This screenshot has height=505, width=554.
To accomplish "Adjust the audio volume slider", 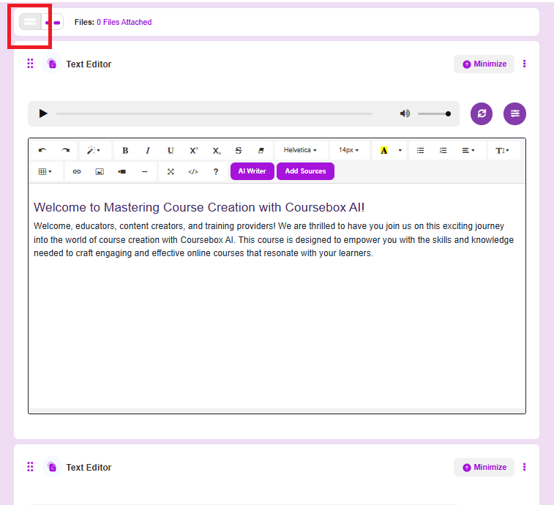I will [x=434, y=113].
